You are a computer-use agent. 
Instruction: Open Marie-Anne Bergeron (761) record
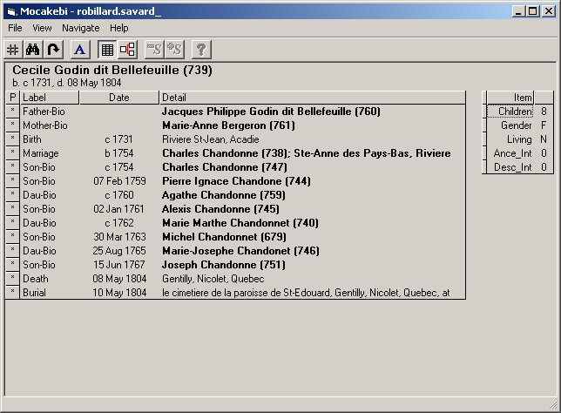pos(228,125)
